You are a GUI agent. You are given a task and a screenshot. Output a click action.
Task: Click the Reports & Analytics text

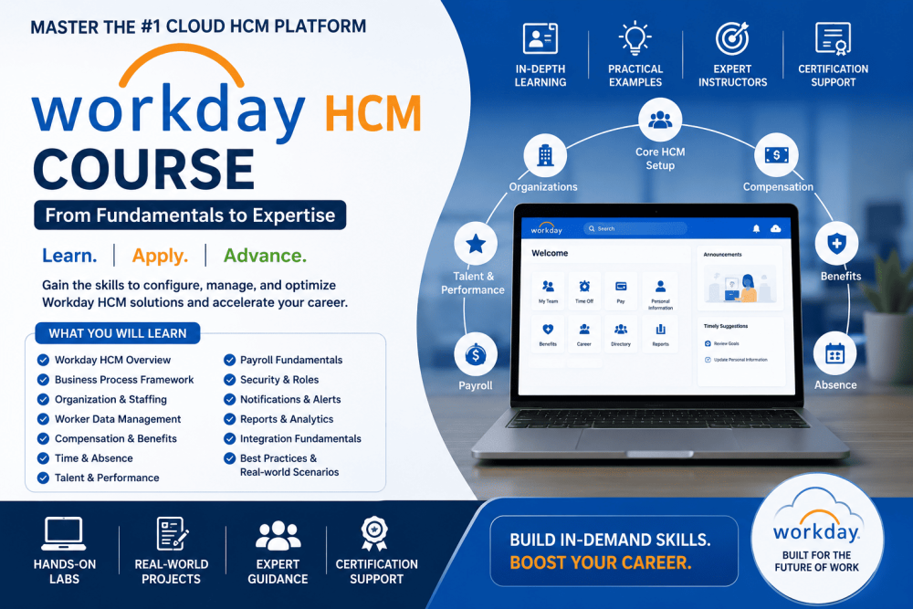click(287, 419)
